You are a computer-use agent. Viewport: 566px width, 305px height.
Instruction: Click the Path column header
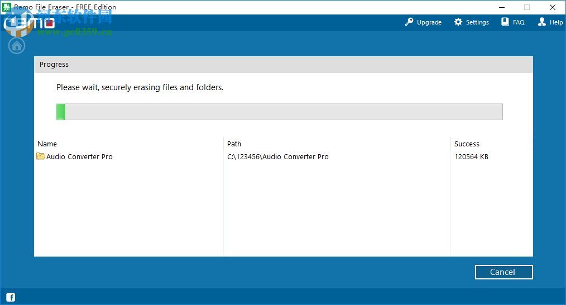pyautogui.click(x=234, y=144)
